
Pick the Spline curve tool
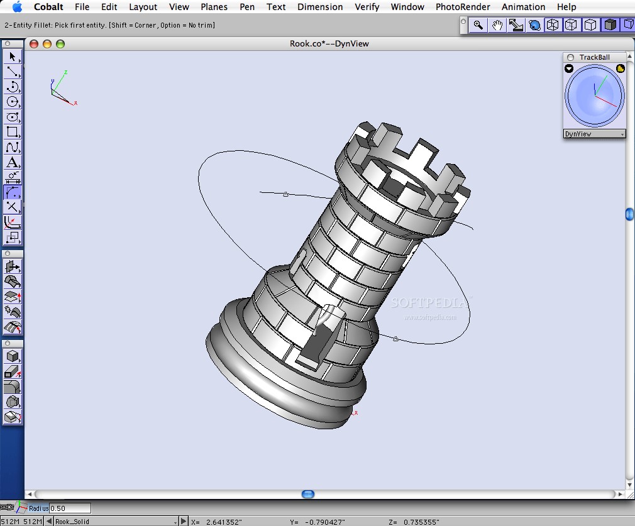13,148
